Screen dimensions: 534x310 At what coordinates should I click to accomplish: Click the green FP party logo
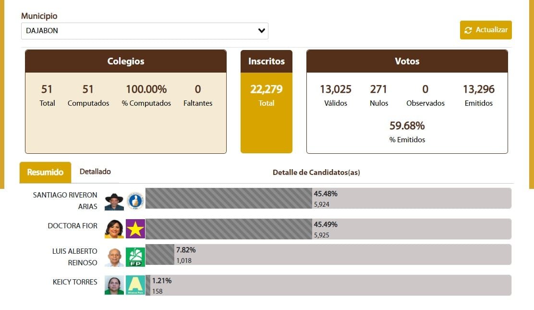pyautogui.click(x=135, y=257)
